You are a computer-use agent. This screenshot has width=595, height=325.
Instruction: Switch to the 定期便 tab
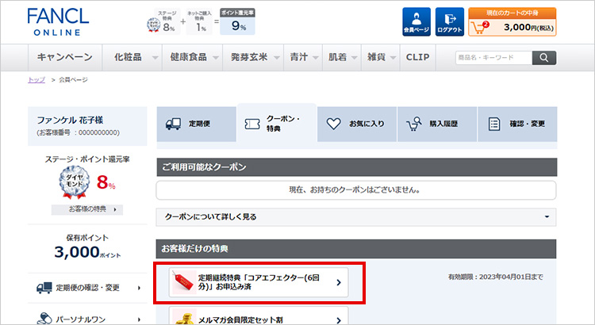(196, 124)
